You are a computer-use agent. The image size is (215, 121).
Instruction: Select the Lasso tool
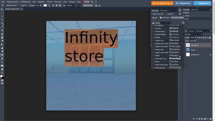(2, 16)
